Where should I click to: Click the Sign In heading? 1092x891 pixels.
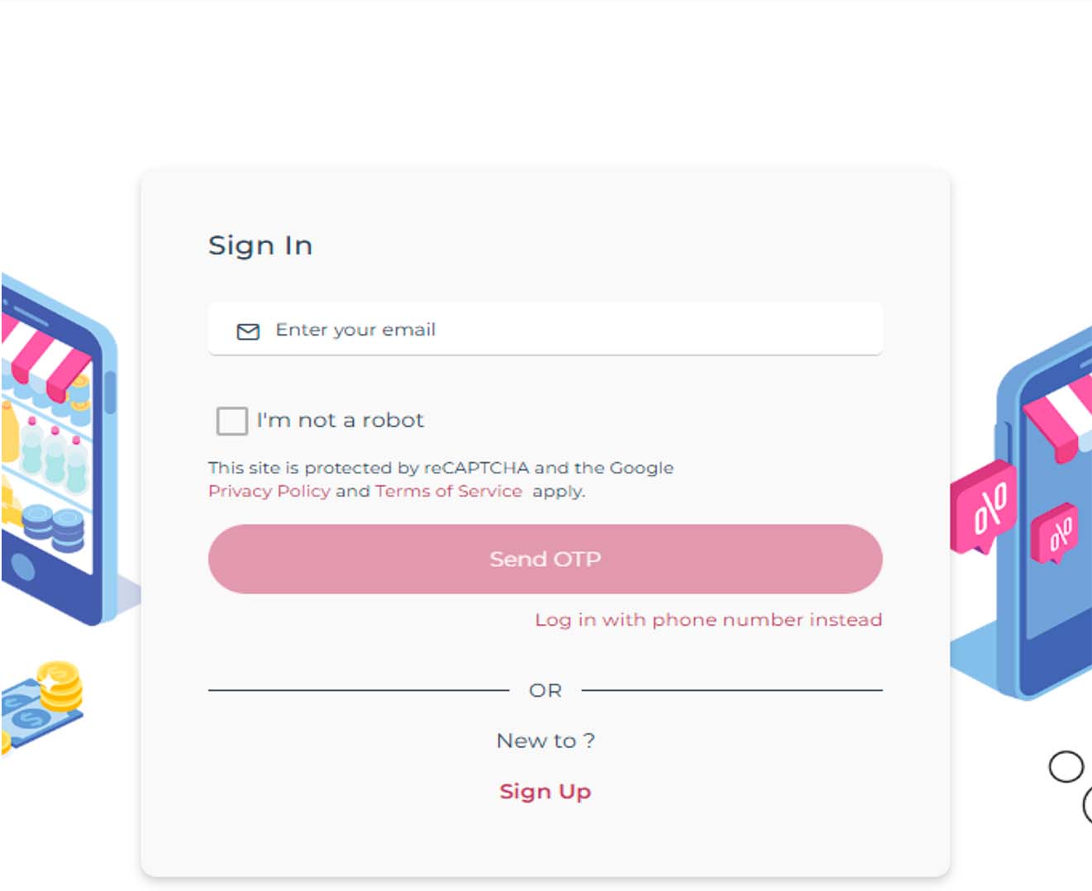(260, 245)
